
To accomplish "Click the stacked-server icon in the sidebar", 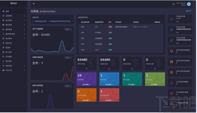I will coord(3,25).
